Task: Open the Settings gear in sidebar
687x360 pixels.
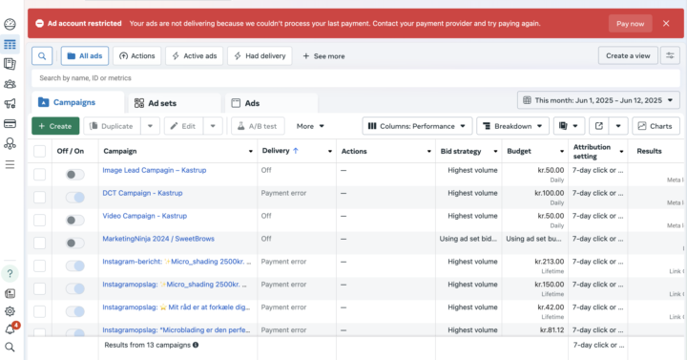Action: [x=10, y=311]
